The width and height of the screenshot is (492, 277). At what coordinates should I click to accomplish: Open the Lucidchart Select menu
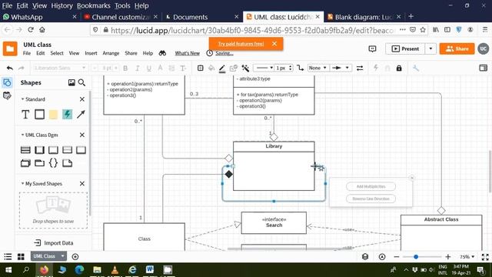coord(57,53)
